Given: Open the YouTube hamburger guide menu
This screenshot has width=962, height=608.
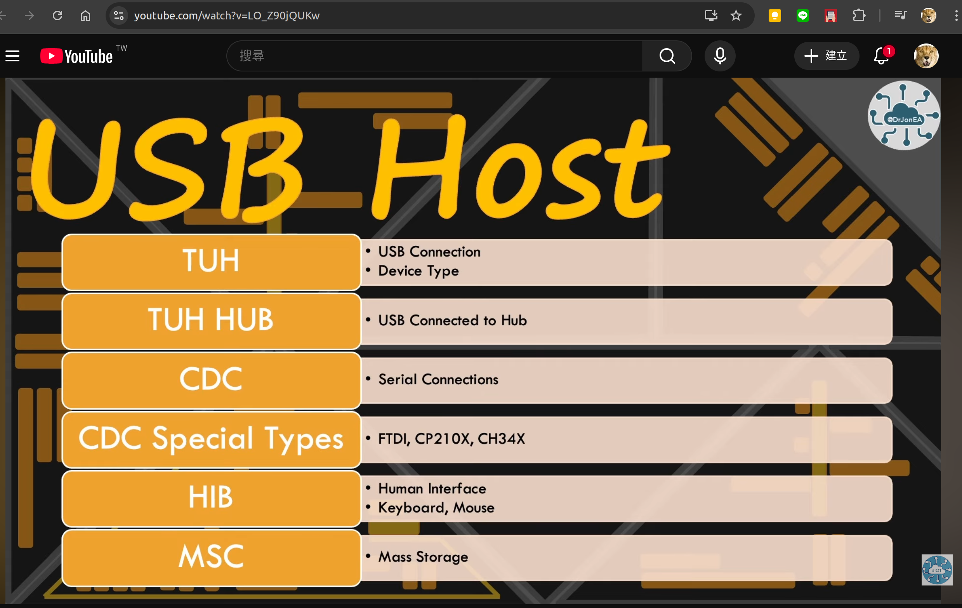Looking at the screenshot, I should pyautogui.click(x=12, y=56).
